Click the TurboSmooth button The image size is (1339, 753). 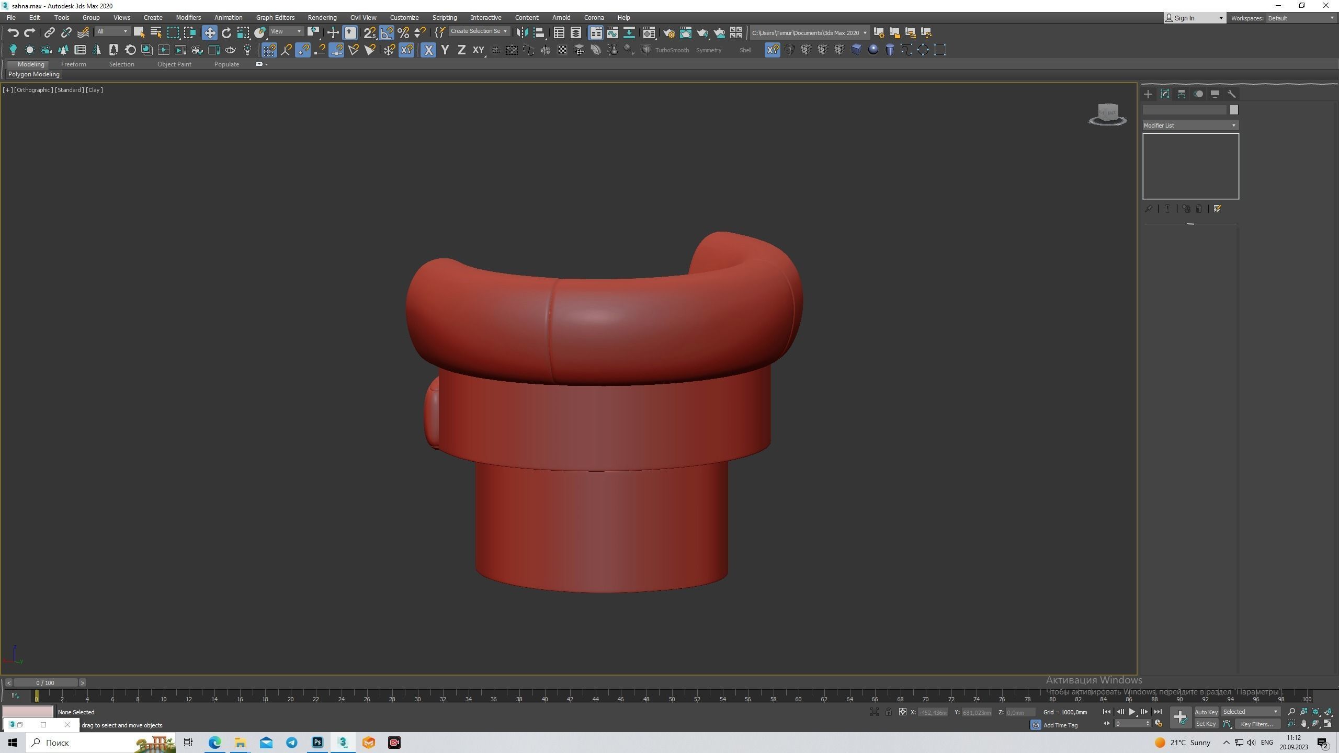coord(672,50)
